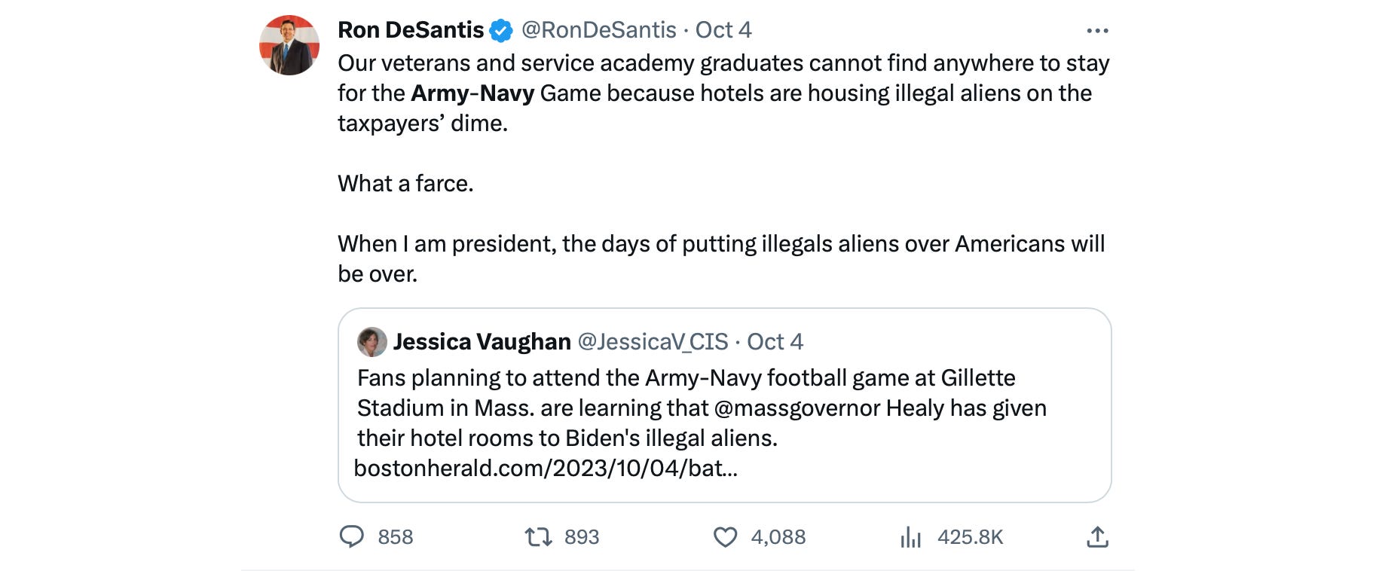Image resolution: width=1376 pixels, height=571 pixels.
Task: Click the Oct 4 timestamp of the main tweet
Action: (723, 30)
